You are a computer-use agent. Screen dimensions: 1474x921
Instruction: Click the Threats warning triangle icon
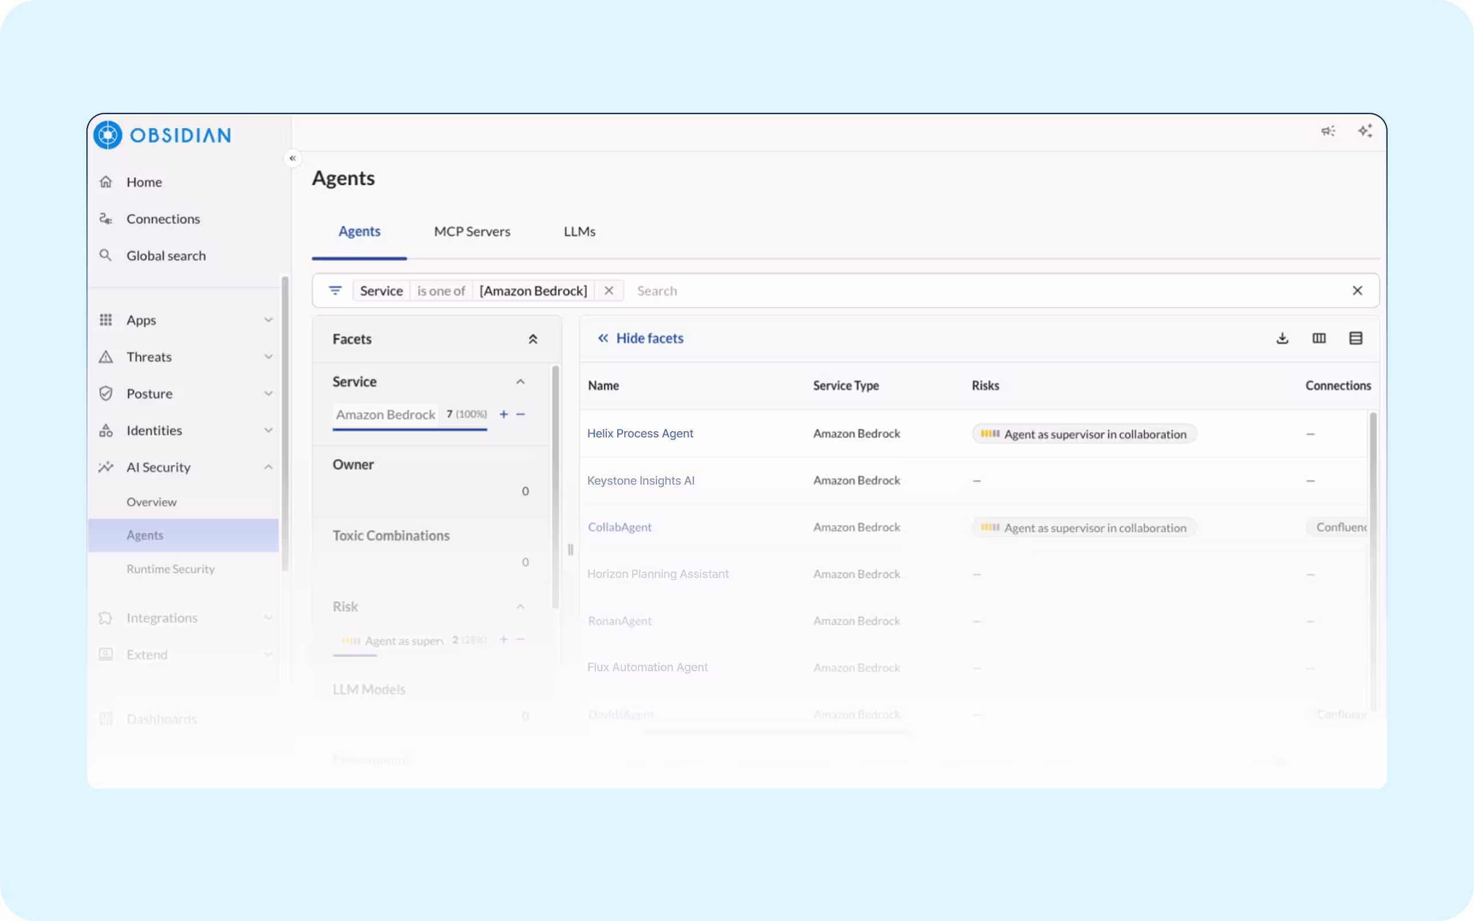pyautogui.click(x=106, y=357)
